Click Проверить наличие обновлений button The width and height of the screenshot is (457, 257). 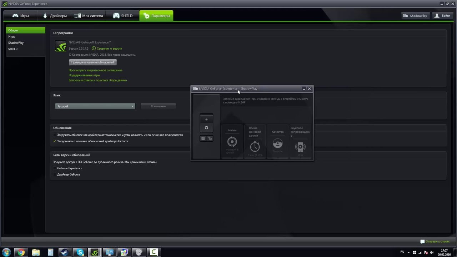tap(93, 62)
